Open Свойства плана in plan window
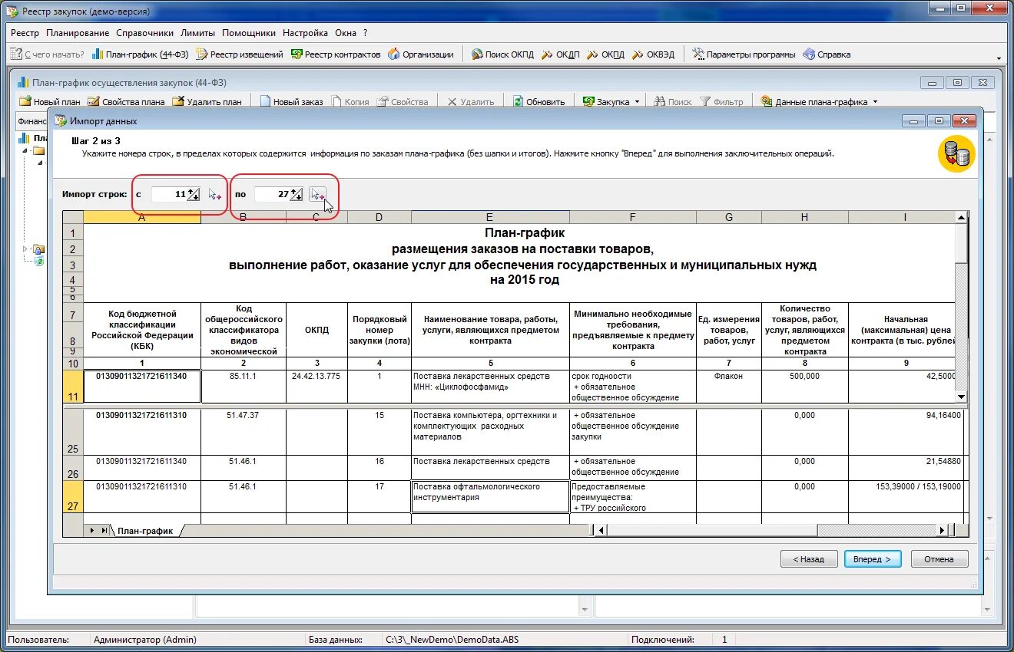Screen dimensions: 1014x652 click(126, 101)
